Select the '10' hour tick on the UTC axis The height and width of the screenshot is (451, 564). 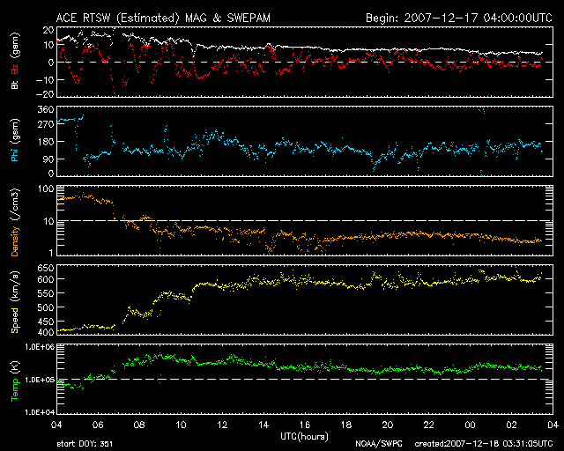point(181,425)
